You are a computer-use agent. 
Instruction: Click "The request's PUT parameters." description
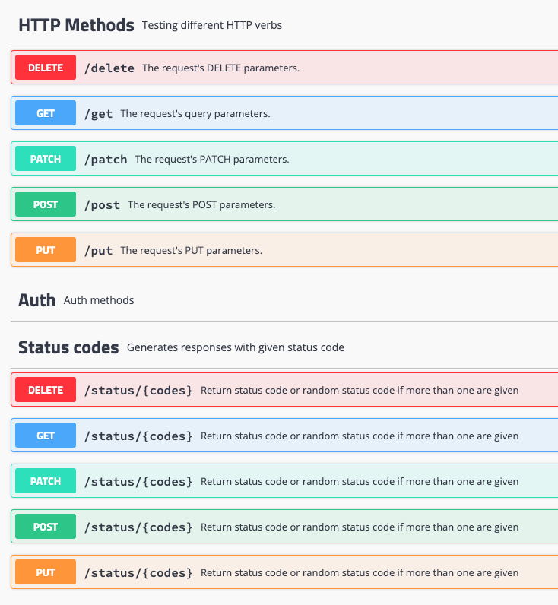pos(191,251)
